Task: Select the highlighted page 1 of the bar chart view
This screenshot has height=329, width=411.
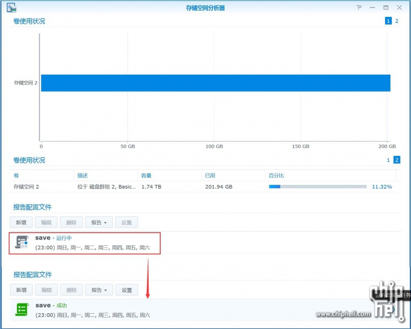Action: click(x=388, y=21)
